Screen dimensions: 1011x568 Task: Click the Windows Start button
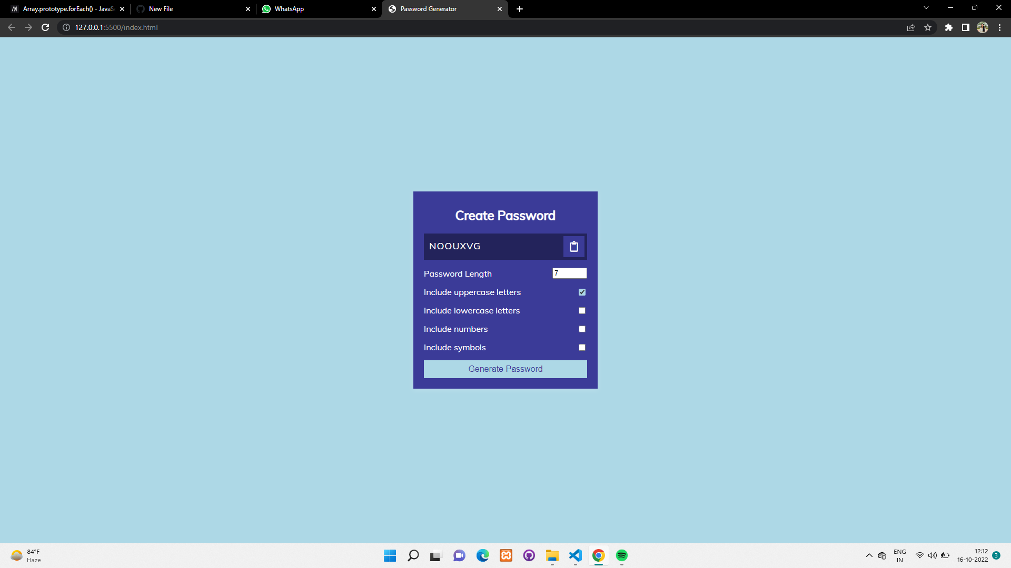click(390, 555)
